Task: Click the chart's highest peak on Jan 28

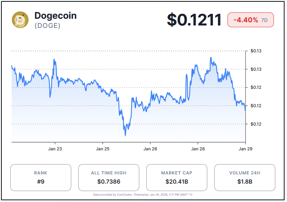Action: [211, 57]
